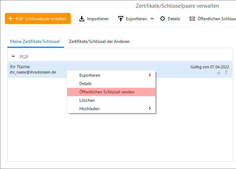Screen dimensions: 236x169
Task: Click the Exportieren upload arrow icon
Action: tap(121, 19)
